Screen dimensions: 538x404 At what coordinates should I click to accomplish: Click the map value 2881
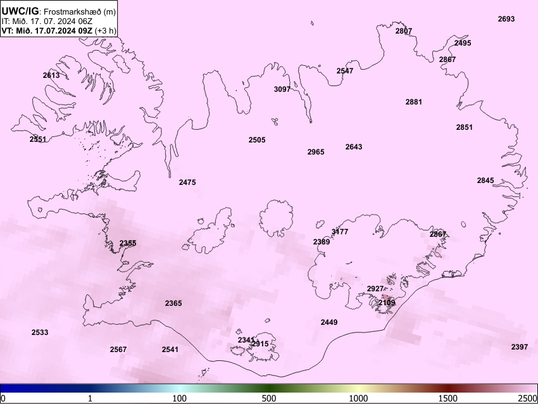click(x=413, y=101)
